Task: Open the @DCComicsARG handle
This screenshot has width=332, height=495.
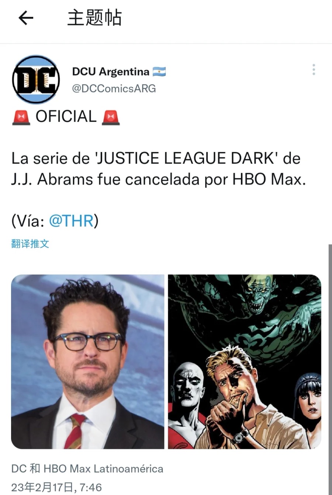Action: tap(114, 89)
